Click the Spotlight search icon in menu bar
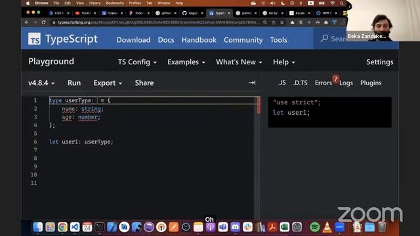The width and height of the screenshot is (420, 236). [x=341, y=3]
